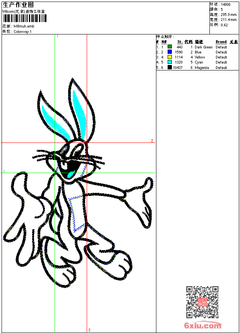The height and width of the screenshot is (333, 240).
Task: Click the Brand column header
Action: (221, 42)
